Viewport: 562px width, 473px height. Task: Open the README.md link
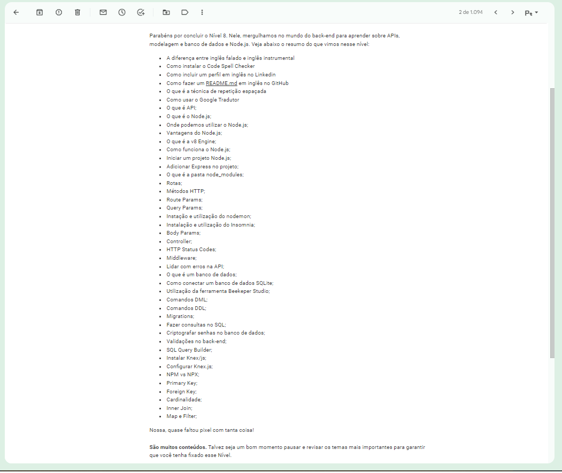(x=221, y=83)
